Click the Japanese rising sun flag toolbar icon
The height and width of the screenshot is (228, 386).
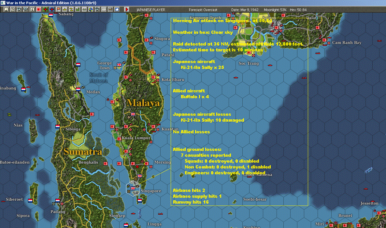pos(39,9)
